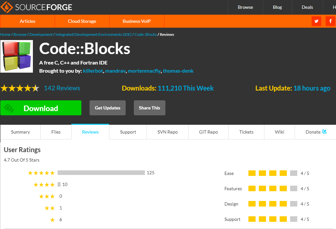336x229 pixels.
Task: Open mortenmacfly's profile link
Action: 144,71
